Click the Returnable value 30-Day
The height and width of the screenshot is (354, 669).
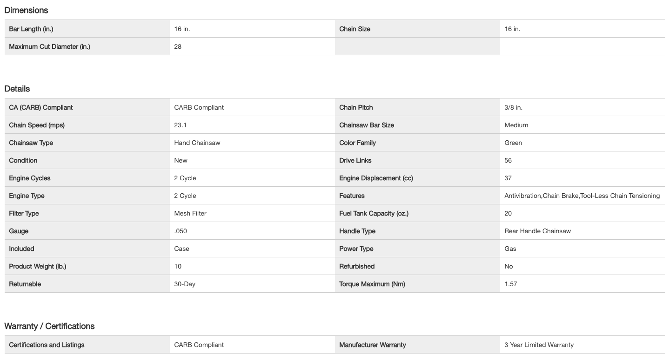point(185,284)
